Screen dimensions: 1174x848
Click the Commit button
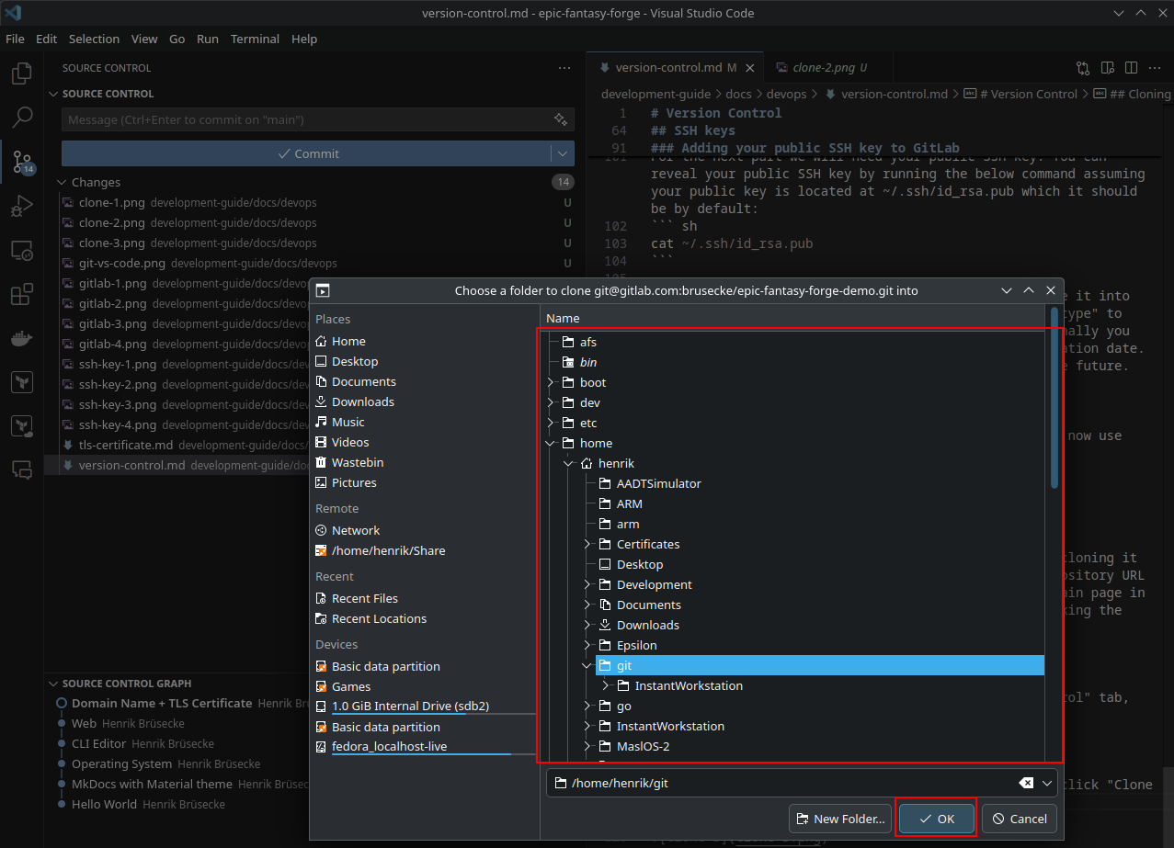pyautogui.click(x=307, y=153)
